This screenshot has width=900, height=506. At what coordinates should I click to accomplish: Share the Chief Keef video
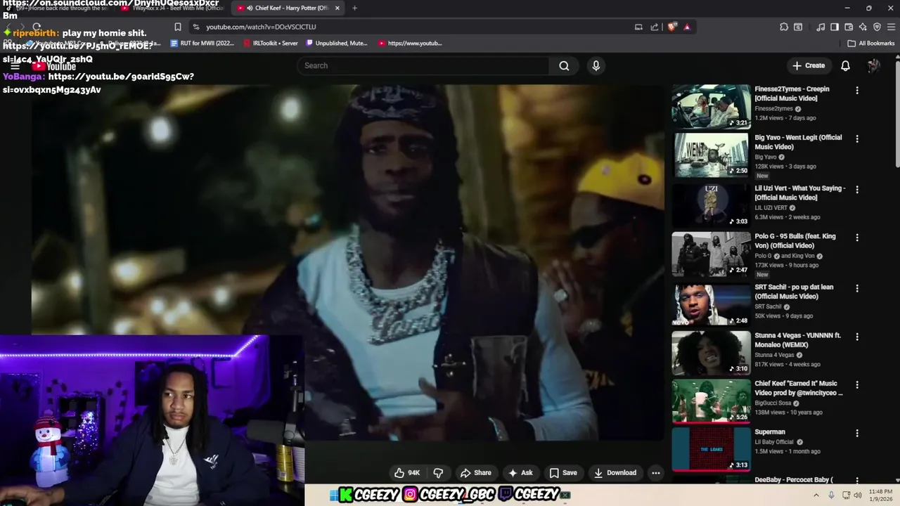coord(475,473)
